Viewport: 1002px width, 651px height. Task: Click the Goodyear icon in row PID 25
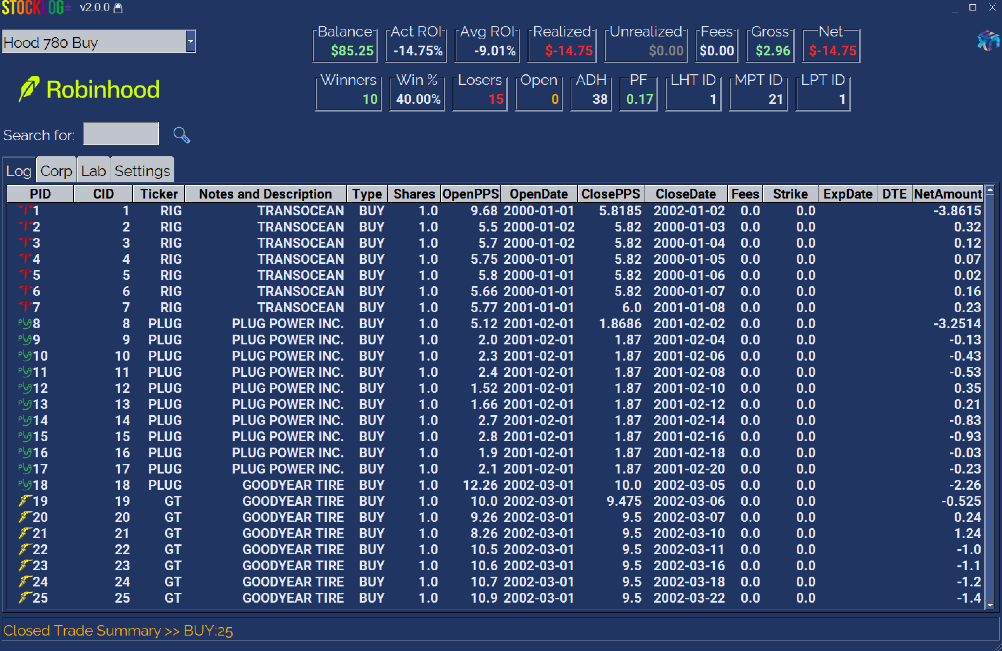tap(25, 598)
